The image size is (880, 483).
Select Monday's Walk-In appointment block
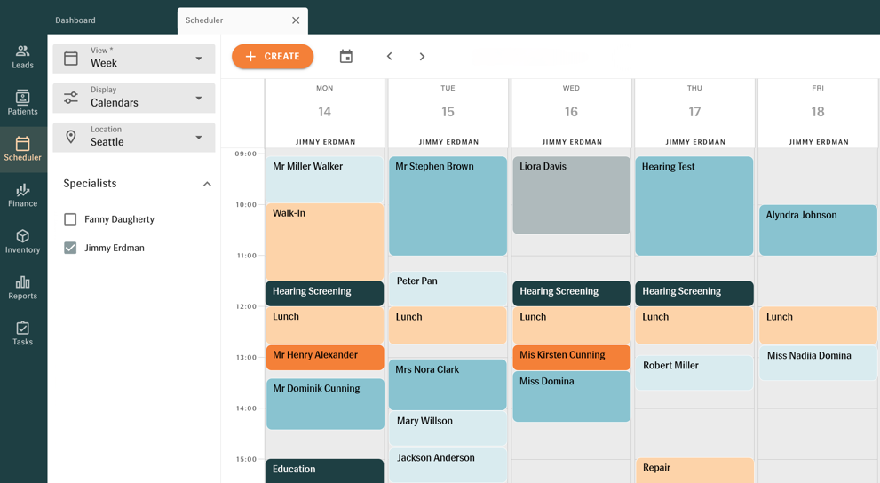coord(324,241)
